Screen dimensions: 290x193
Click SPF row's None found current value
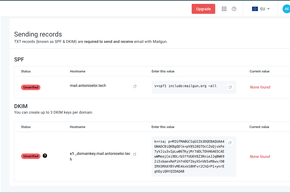[260, 87]
